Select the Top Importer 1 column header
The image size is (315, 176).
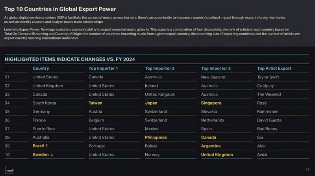click(103, 69)
